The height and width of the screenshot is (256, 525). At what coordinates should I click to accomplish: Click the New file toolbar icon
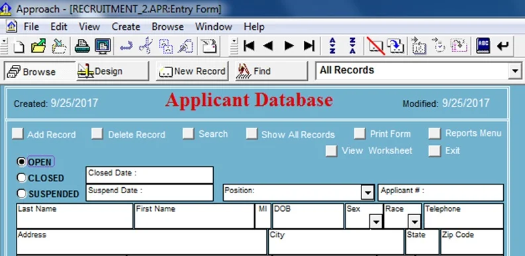(19, 46)
